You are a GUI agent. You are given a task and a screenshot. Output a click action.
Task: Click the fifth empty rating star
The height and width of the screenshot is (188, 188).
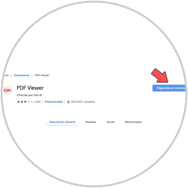coord(32,102)
